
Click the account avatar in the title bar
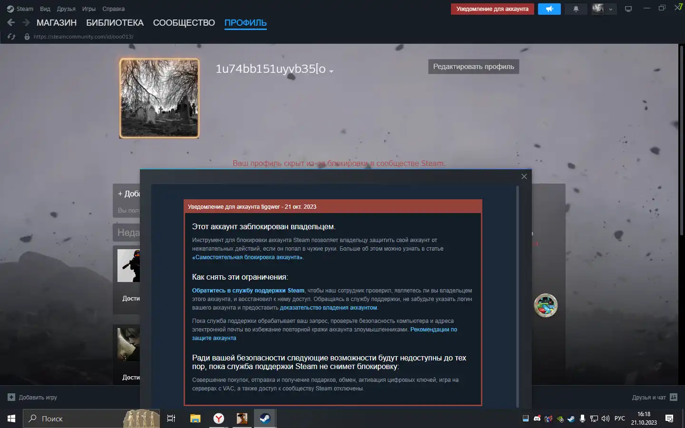click(598, 9)
